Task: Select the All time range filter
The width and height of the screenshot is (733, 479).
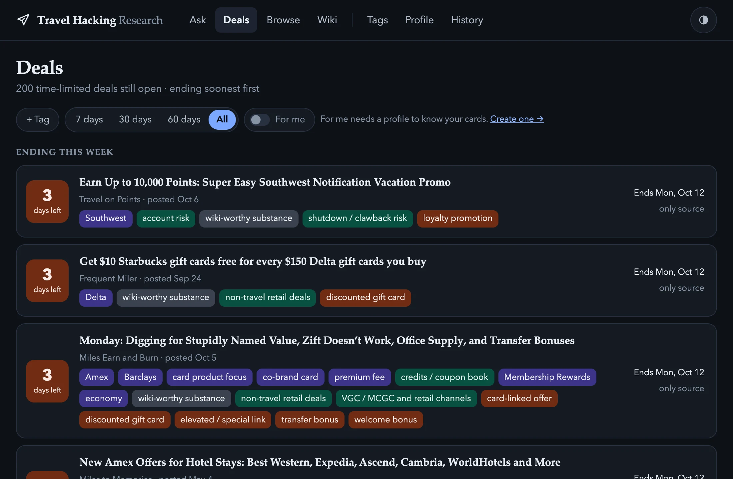Action: click(x=222, y=119)
